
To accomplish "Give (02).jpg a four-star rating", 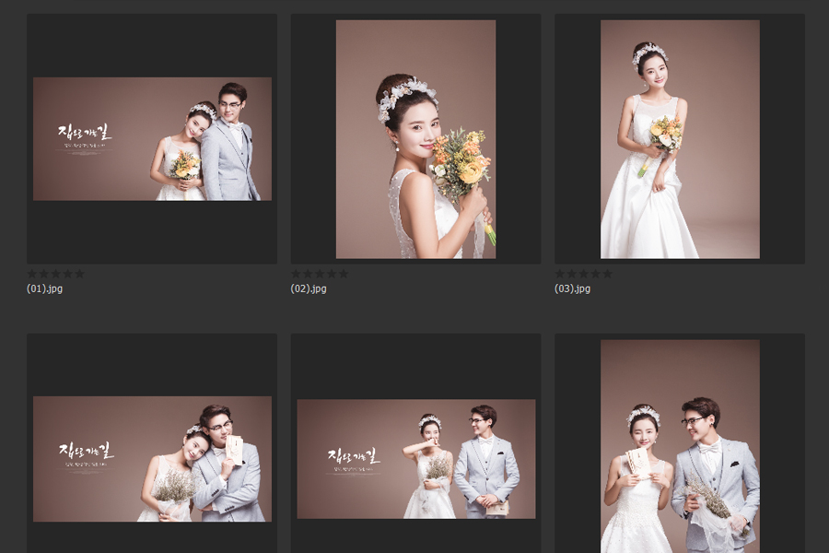I will pos(331,274).
